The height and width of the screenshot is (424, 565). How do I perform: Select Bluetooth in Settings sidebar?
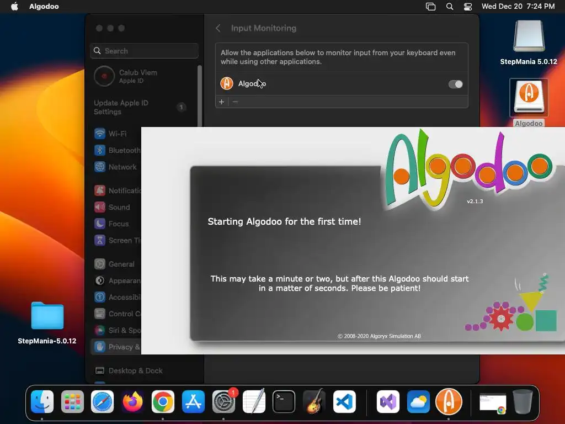pyautogui.click(x=116, y=150)
